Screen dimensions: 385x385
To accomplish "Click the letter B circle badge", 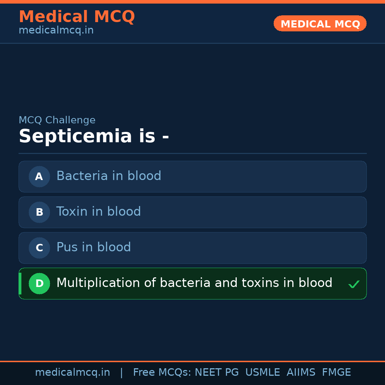I will pyautogui.click(x=39, y=212).
